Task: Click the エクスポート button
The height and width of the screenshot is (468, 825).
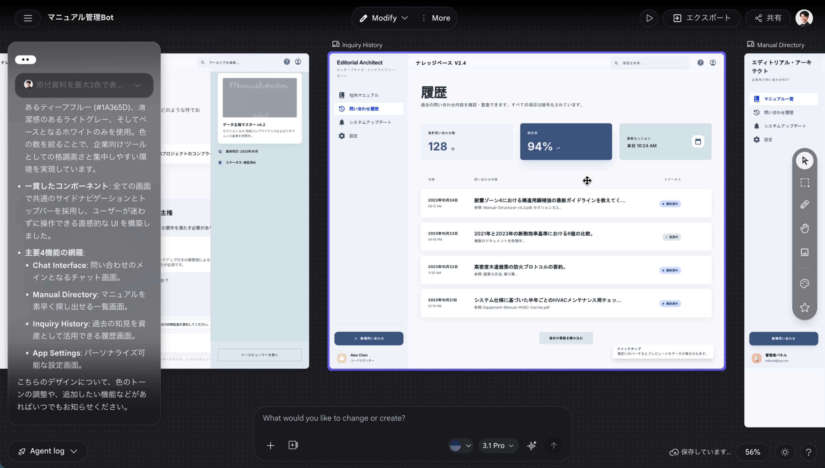Action: click(702, 18)
